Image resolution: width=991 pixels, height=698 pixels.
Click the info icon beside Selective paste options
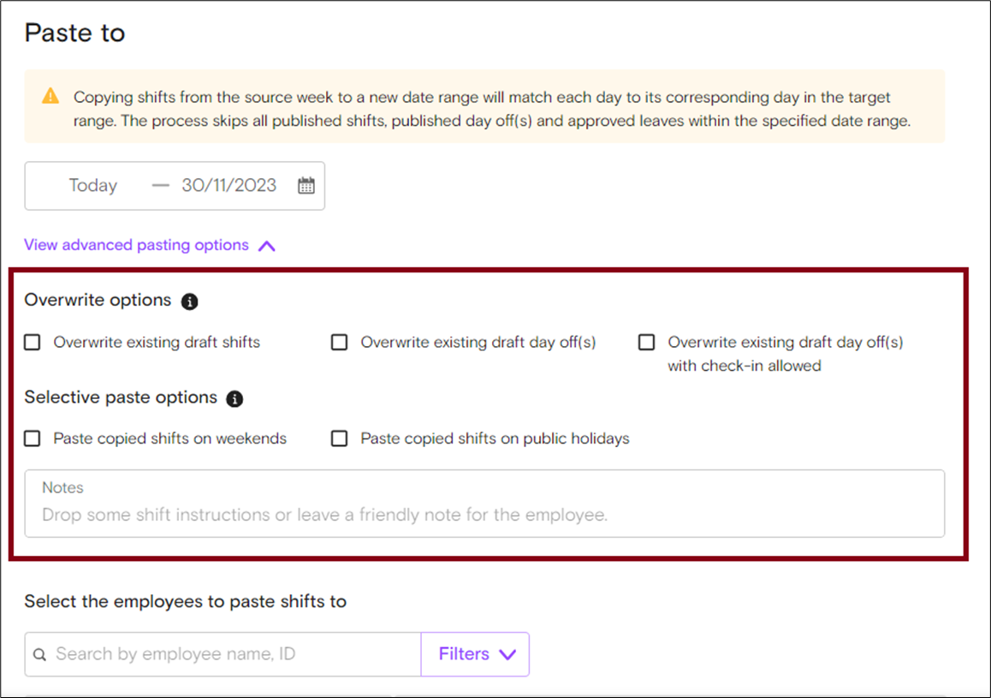pyautogui.click(x=235, y=398)
